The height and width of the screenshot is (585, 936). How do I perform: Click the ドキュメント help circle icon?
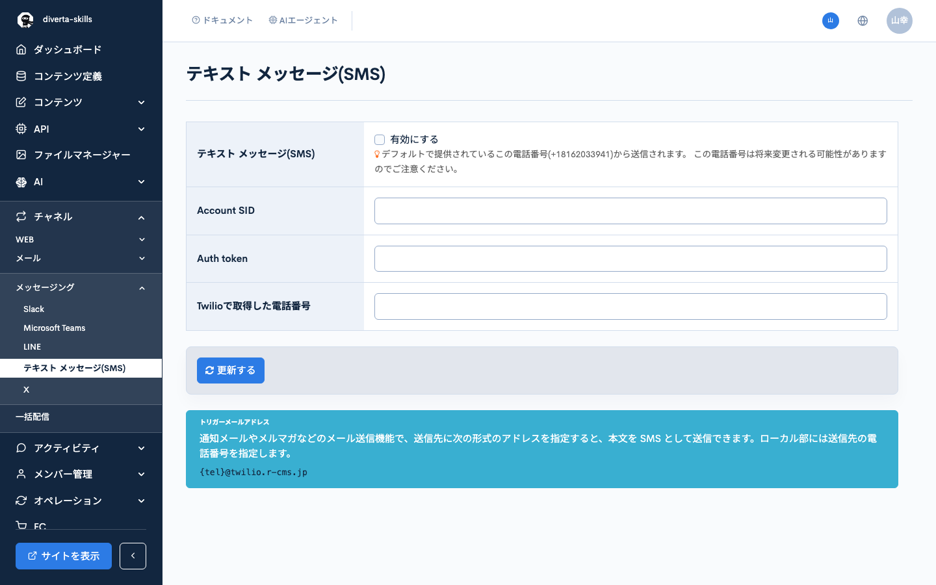pyautogui.click(x=196, y=20)
